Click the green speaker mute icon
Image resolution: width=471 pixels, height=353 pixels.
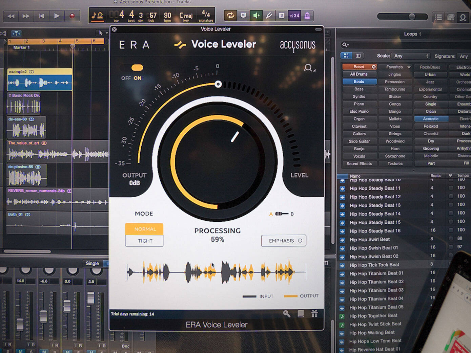click(x=256, y=16)
